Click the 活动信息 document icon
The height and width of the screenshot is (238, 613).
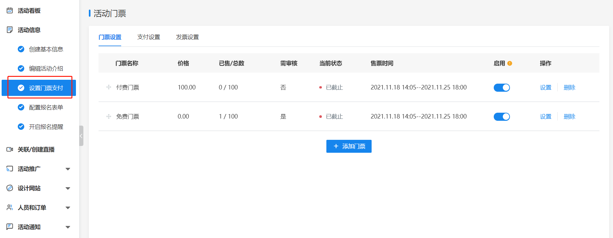click(10, 30)
